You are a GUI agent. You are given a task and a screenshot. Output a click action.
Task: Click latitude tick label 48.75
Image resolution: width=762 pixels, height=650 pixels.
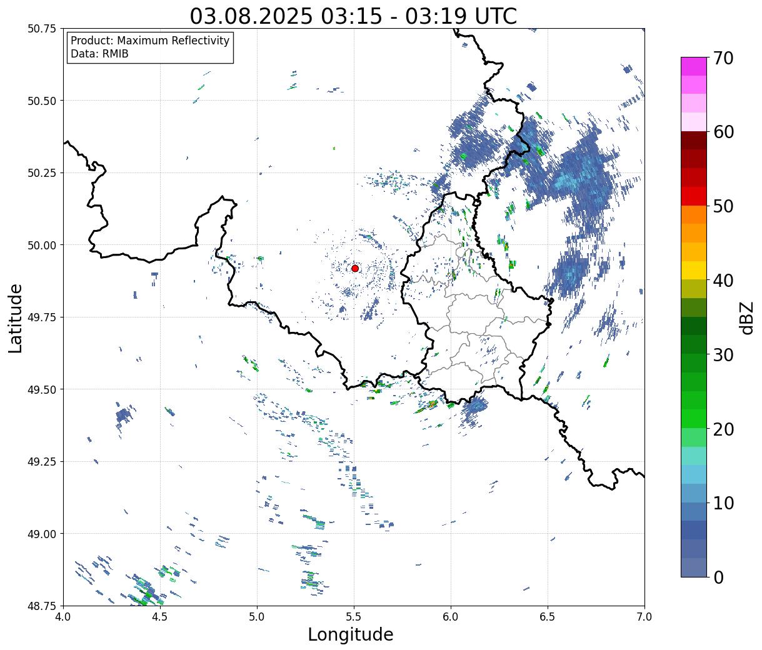(42, 606)
